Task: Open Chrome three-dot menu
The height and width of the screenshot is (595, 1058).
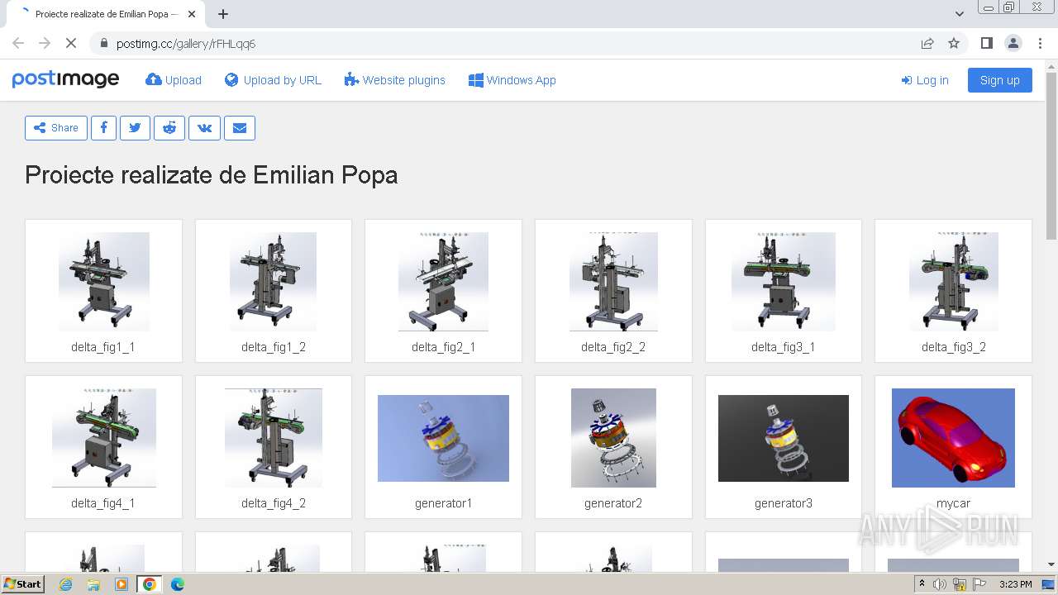Action: tap(1040, 43)
